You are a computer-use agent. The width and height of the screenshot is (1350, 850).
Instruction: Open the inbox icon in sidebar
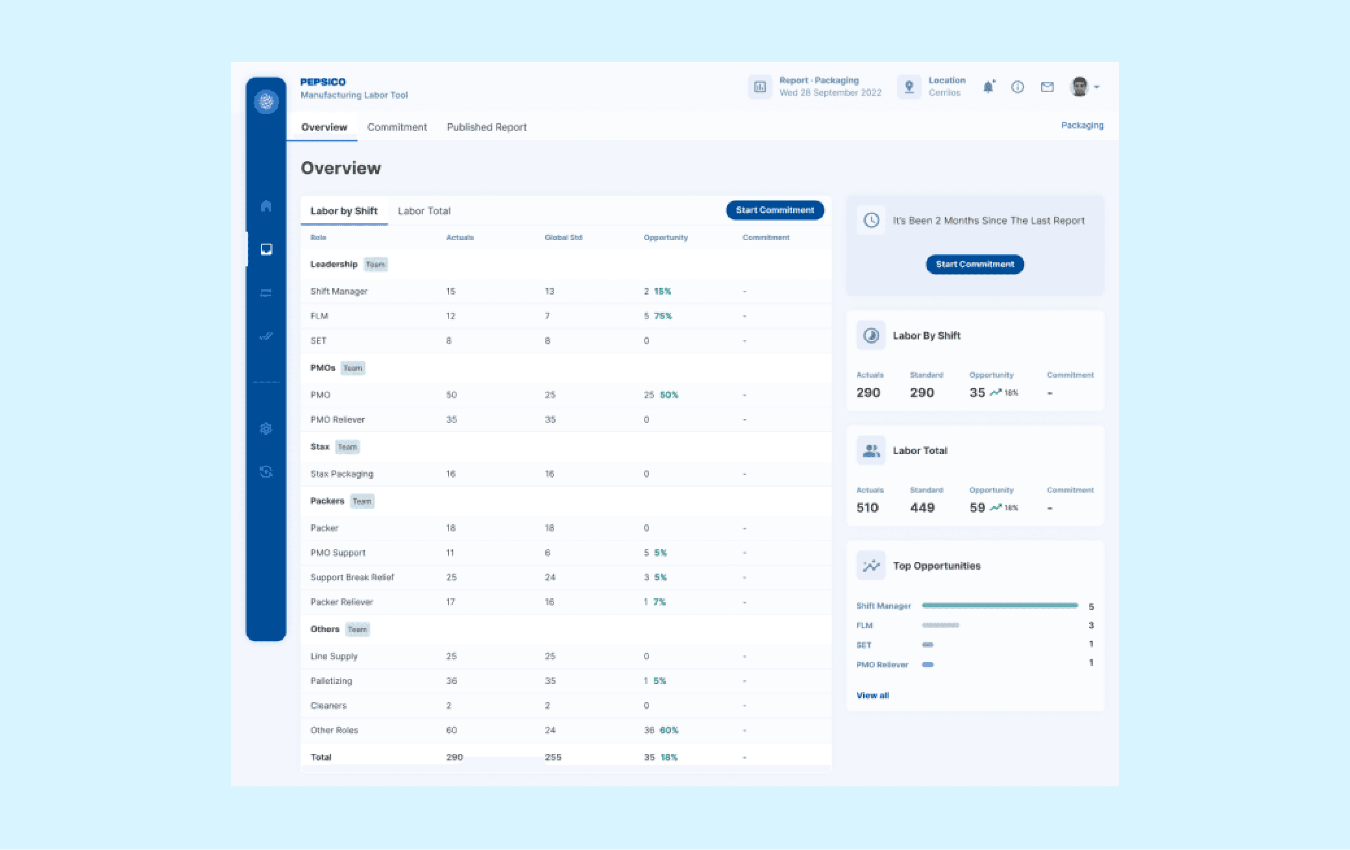pyautogui.click(x=266, y=249)
